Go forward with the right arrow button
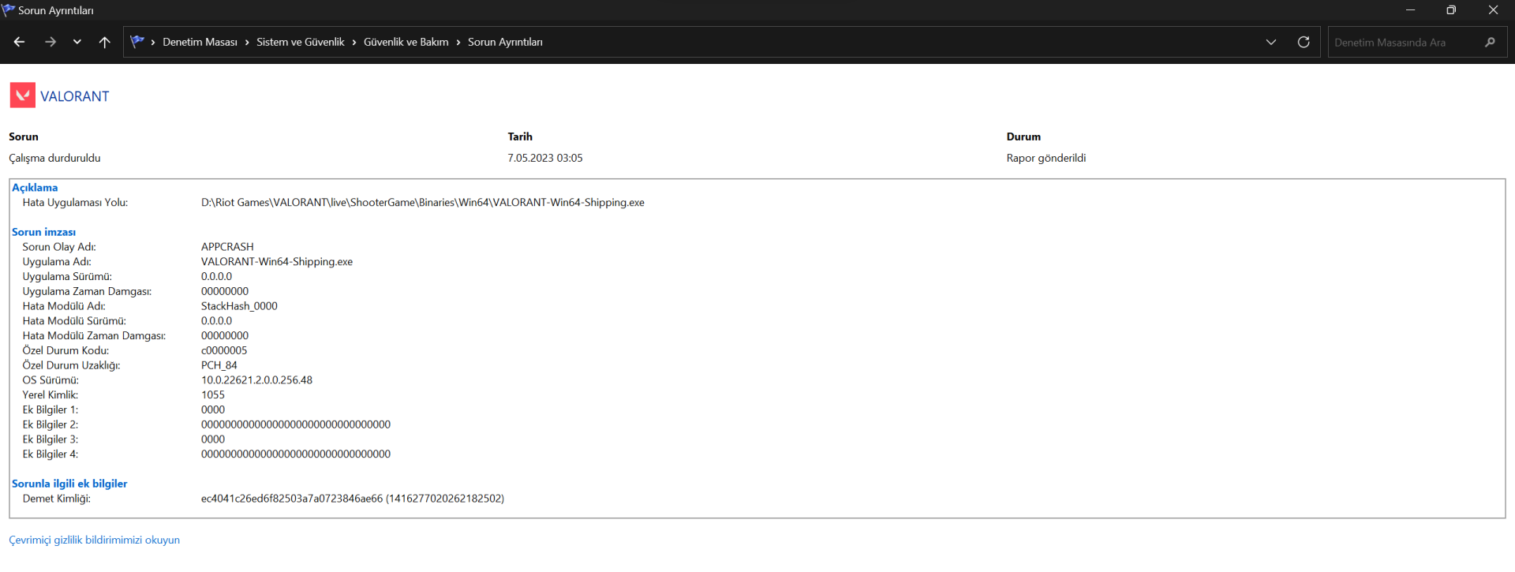The width and height of the screenshot is (1515, 572). [x=50, y=42]
